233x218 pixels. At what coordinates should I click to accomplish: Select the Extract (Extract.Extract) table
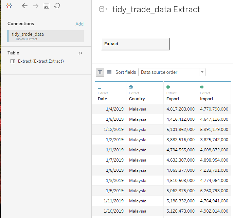point(41,61)
